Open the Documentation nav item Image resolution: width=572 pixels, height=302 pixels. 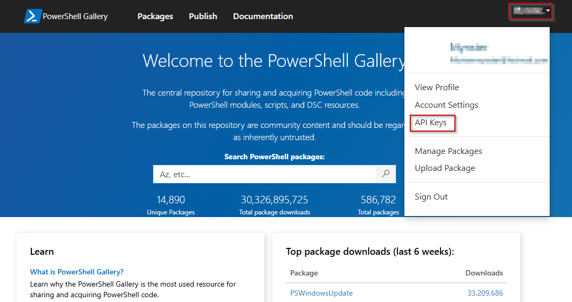[263, 16]
